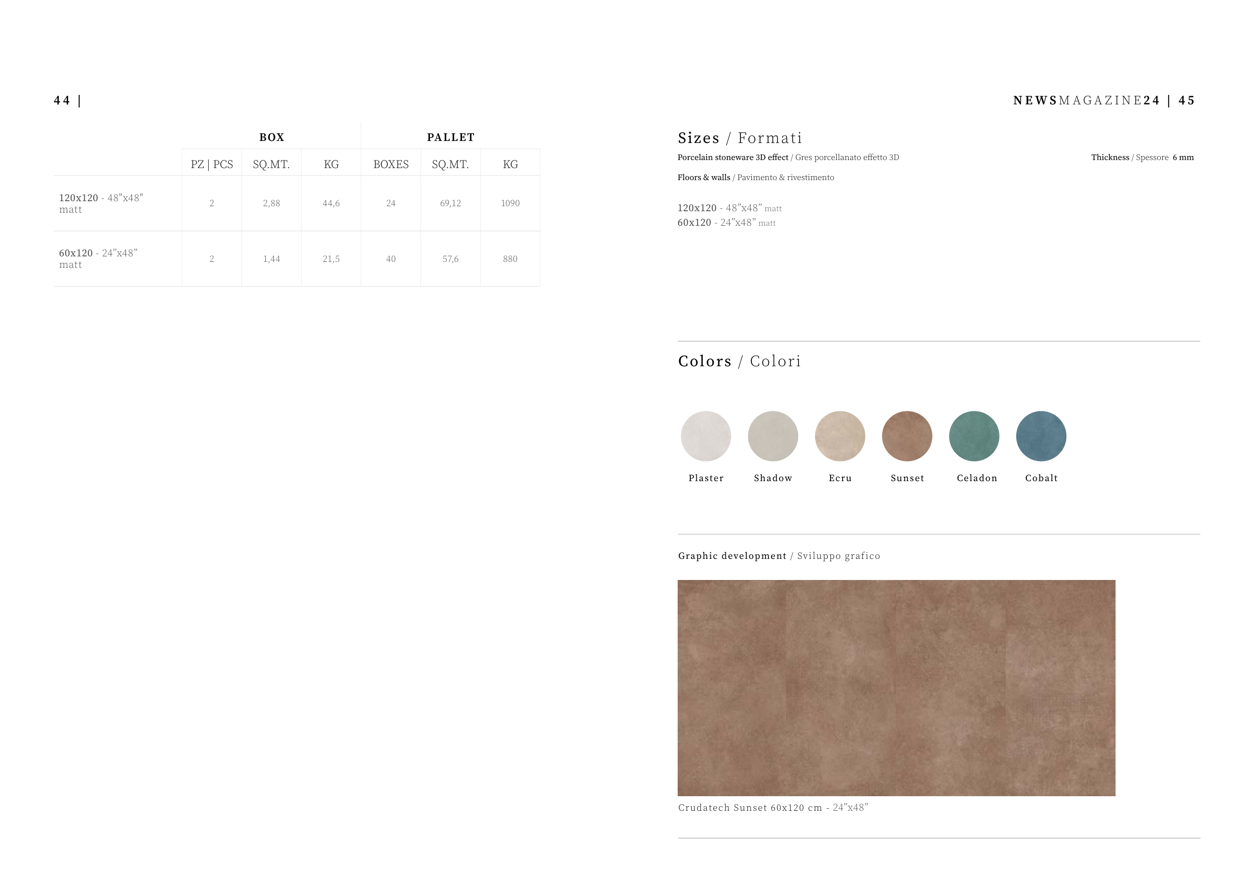Pick the Ecru color swatch
The image size is (1254, 887).
pyautogui.click(x=840, y=436)
